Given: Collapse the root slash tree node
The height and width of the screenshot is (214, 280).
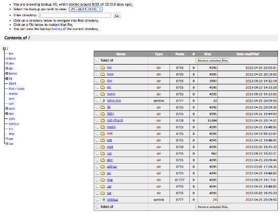Looking at the screenshot, I should coord(4,48).
